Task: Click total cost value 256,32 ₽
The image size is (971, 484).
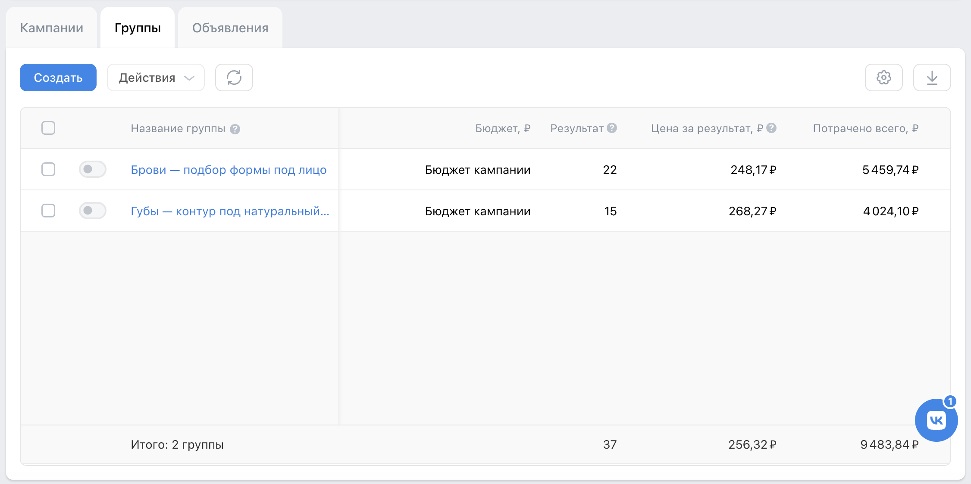Action: (752, 444)
